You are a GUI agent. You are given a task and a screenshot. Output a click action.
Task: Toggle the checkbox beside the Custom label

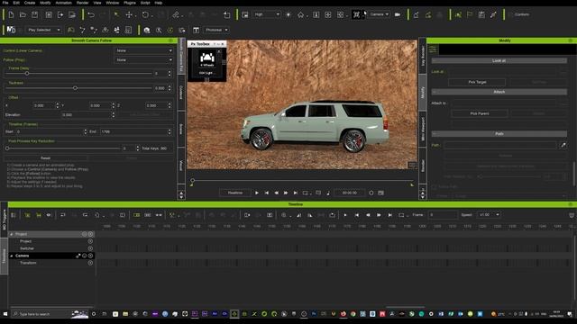510,14
